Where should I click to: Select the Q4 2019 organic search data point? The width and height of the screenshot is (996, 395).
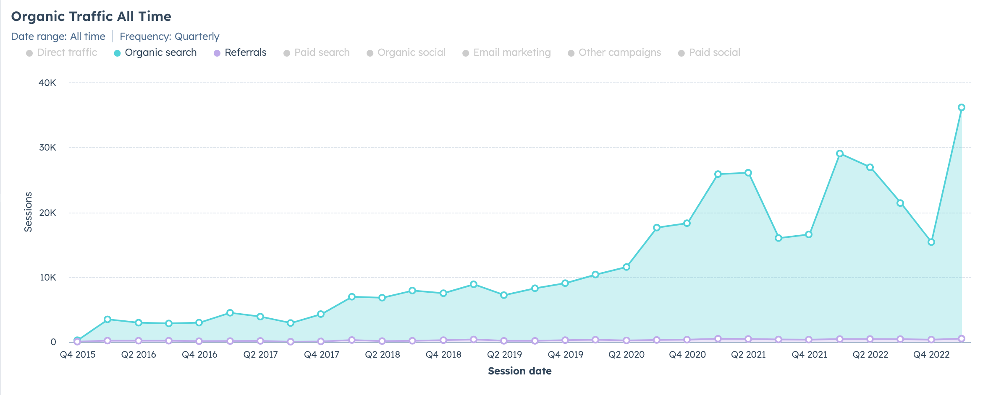point(565,283)
